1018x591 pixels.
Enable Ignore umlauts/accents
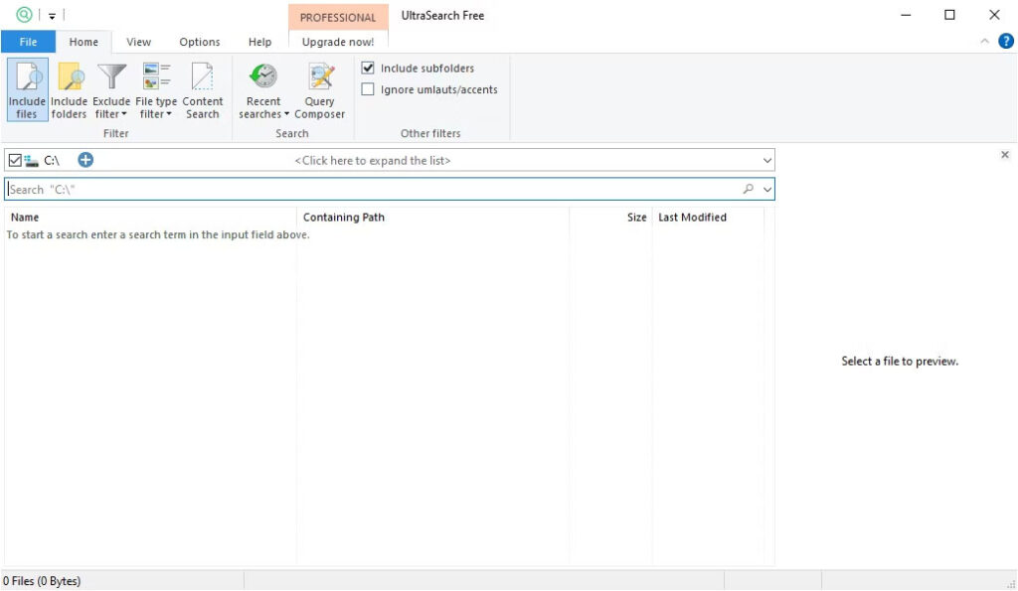pos(367,89)
